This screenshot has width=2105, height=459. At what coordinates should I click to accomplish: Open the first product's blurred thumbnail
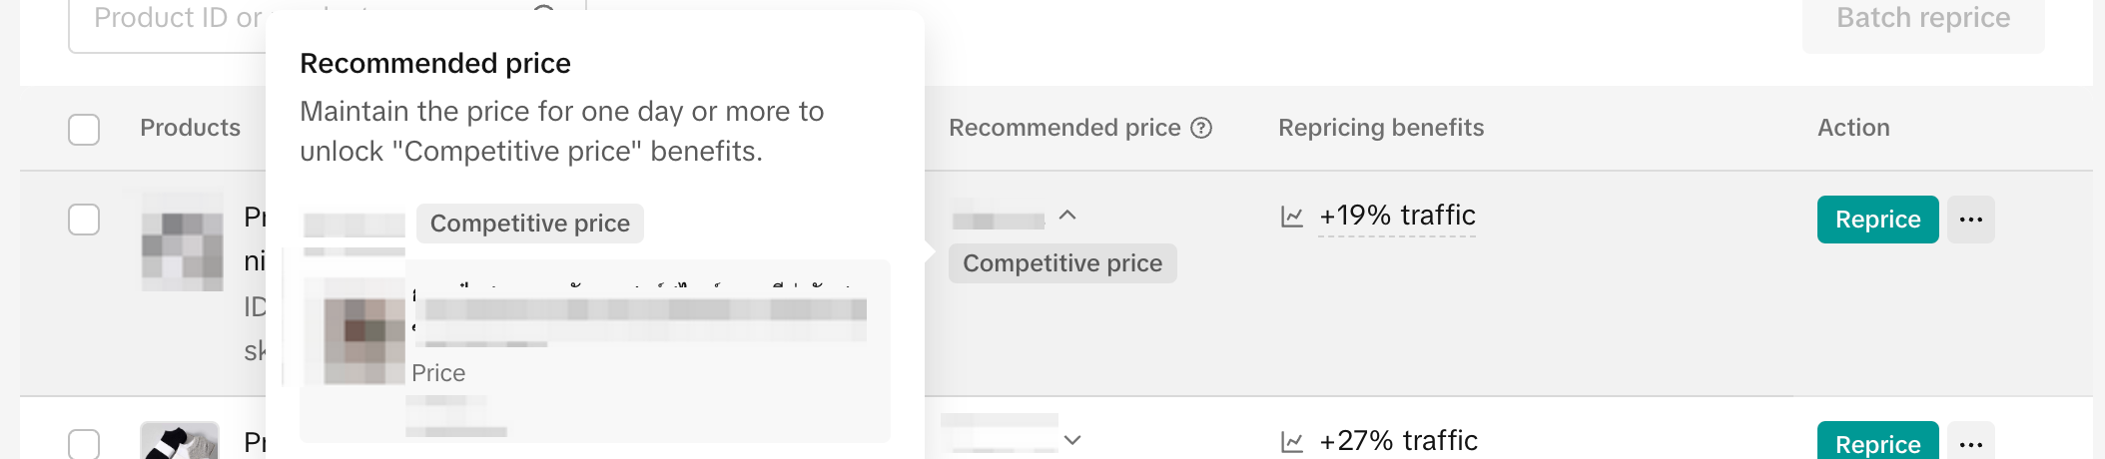(x=182, y=241)
